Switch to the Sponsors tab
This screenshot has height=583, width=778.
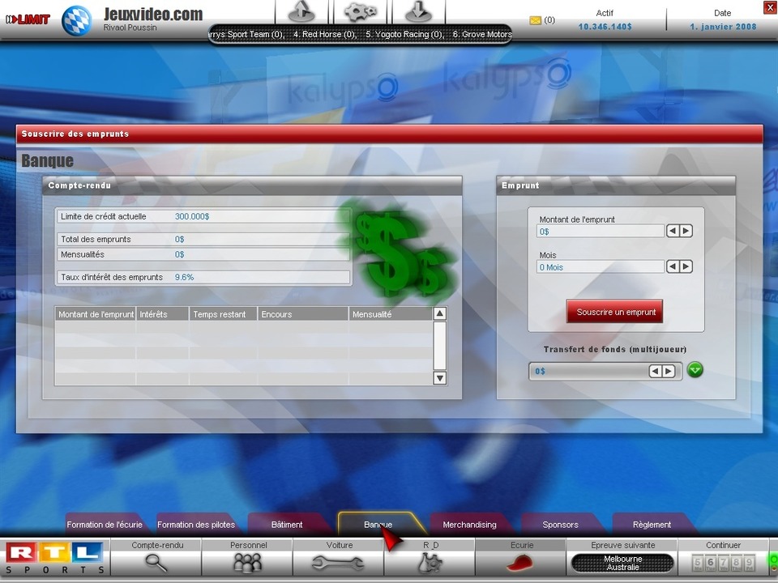point(560,525)
